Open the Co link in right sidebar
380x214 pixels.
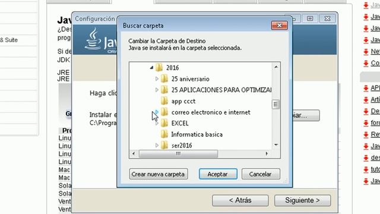(375, 63)
